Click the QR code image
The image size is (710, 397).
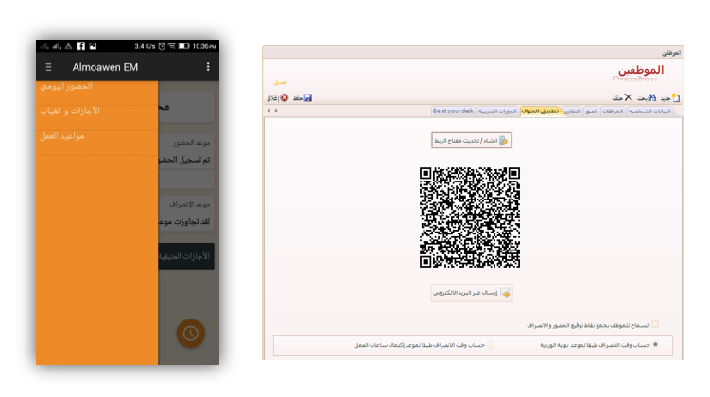[x=470, y=217]
